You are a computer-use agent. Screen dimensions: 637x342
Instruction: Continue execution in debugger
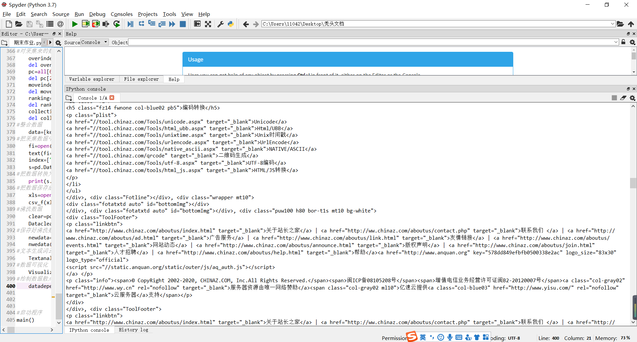coord(172,24)
